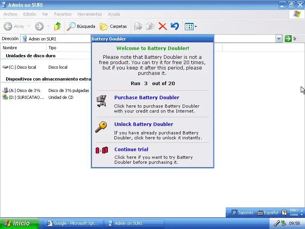Screen dimensions: 305x229
Task: Click the Inicio start button
Action: click(19, 223)
